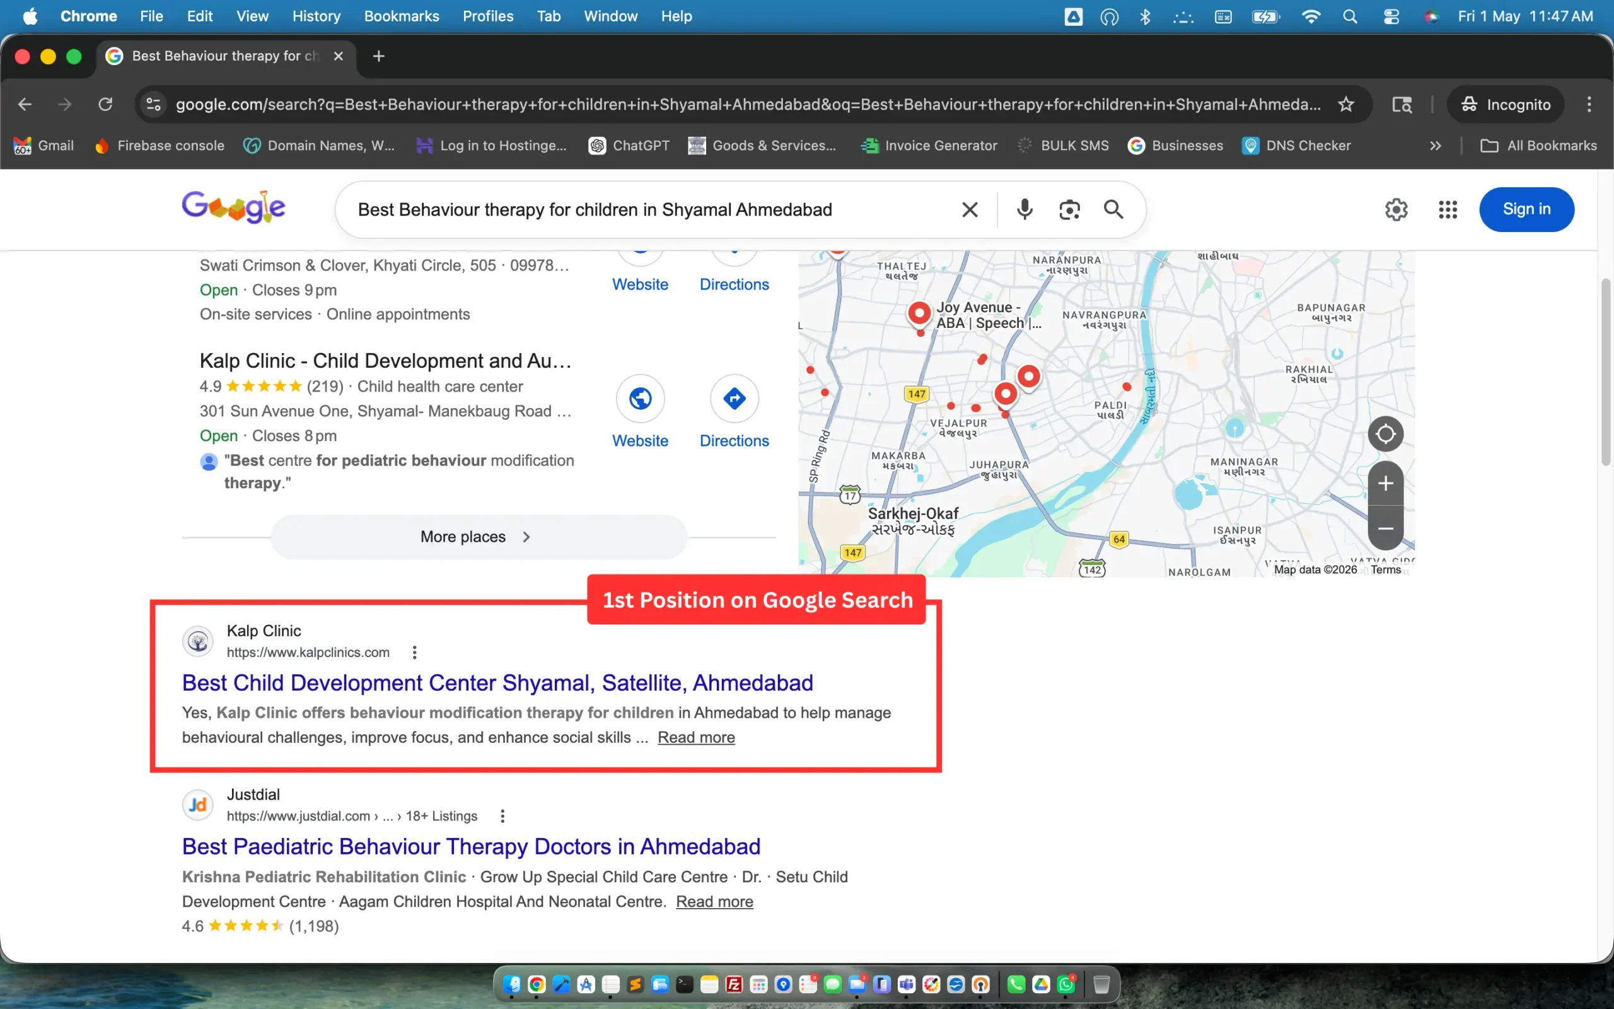Open the split view side panel icon

1402,104
